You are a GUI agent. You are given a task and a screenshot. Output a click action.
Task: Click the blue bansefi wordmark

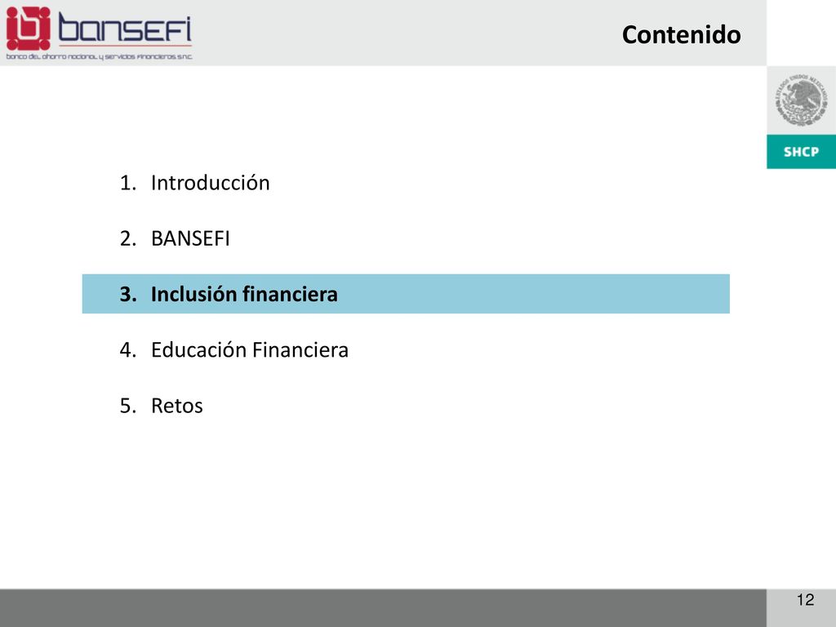click(x=125, y=27)
